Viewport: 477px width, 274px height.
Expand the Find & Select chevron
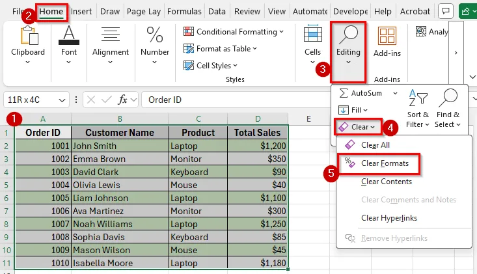(458, 124)
